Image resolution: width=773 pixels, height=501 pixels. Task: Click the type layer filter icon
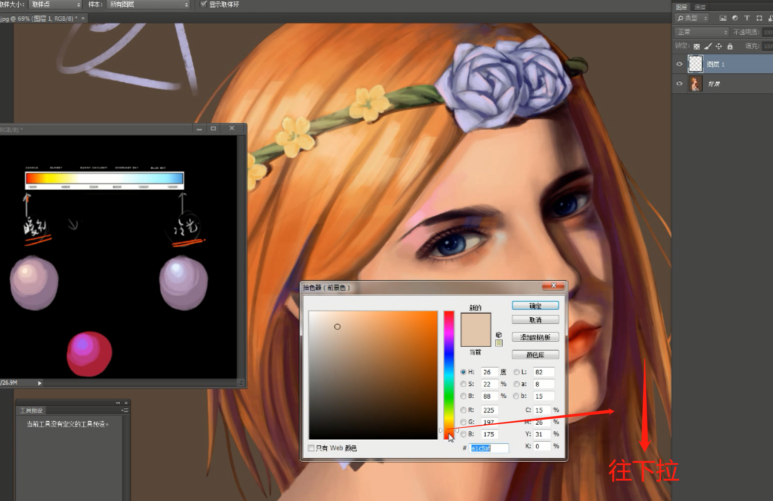tap(747, 18)
